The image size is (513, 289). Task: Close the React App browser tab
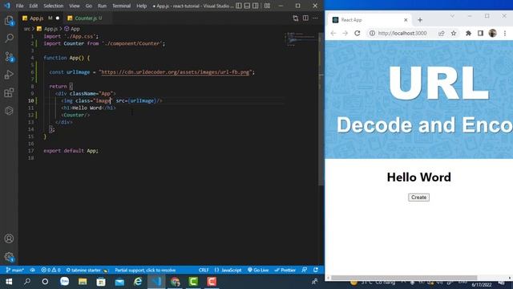[x=406, y=20]
